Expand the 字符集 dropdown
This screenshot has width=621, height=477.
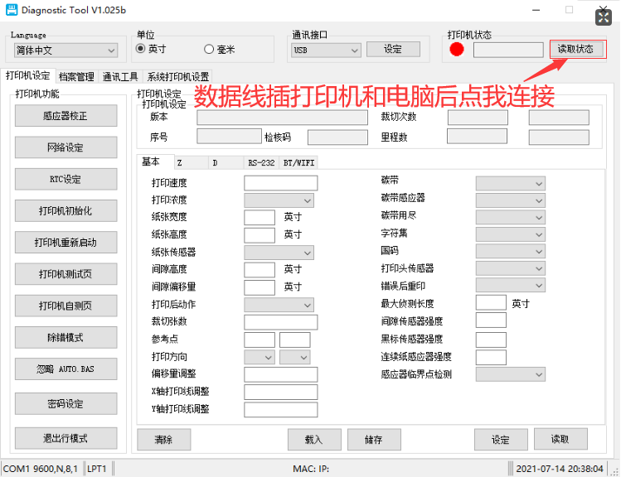click(511, 234)
